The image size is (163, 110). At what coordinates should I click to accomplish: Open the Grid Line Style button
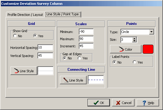pos(24,71)
